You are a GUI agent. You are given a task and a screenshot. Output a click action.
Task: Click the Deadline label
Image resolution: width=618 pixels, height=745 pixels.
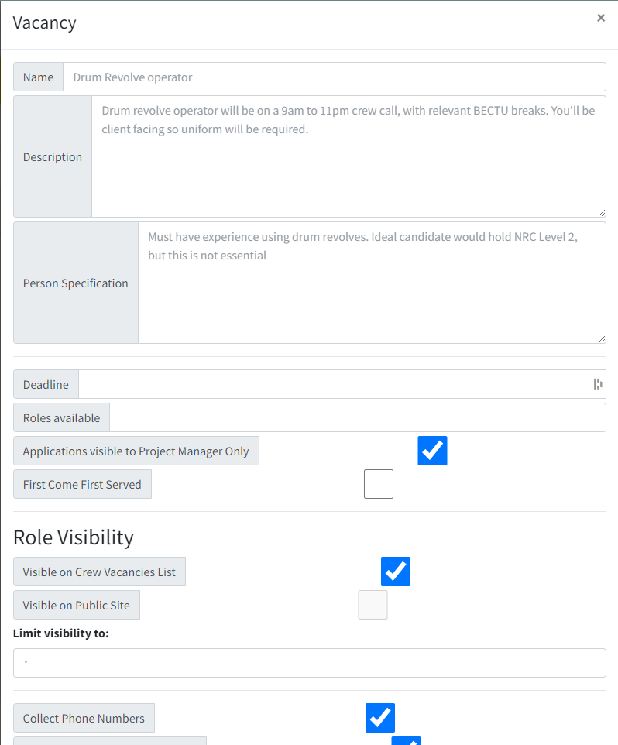pos(46,383)
